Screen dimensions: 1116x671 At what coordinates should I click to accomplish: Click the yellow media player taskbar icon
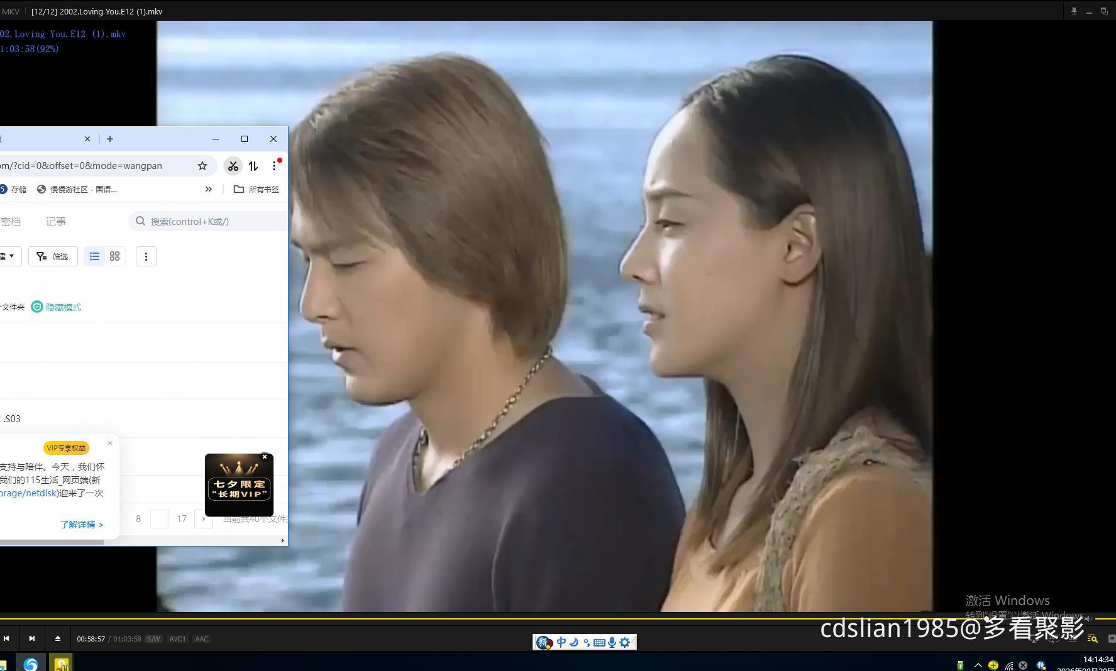tap(62, 663)
